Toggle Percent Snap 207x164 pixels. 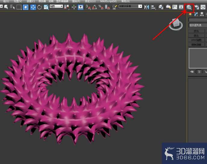pos(101,7)
